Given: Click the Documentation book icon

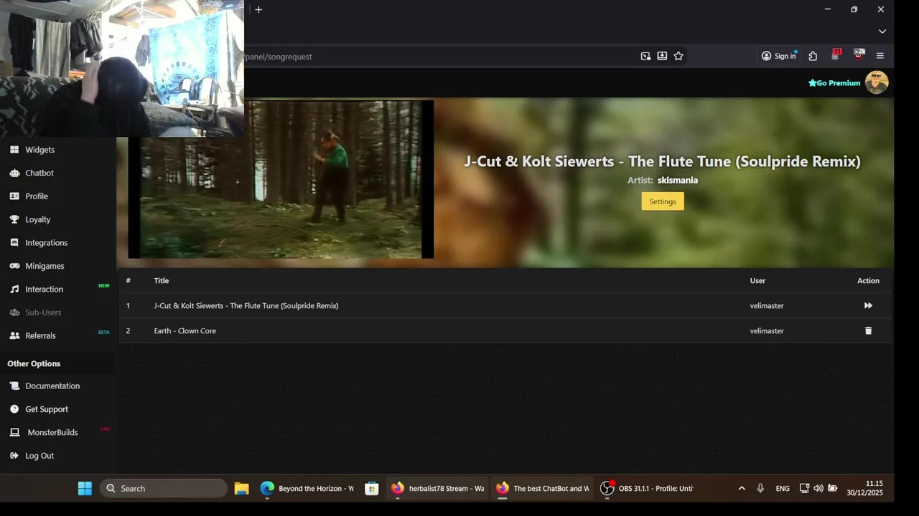Looking at the screenshot, I should click(14, 386).
